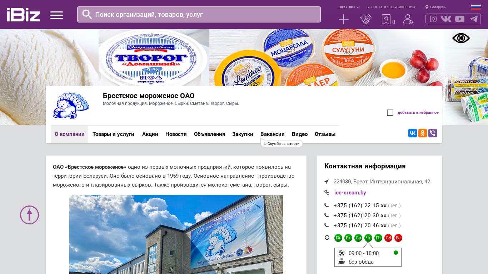Click the plus add icon in header
Screen dimensions: 488x274
pos(344,19)
